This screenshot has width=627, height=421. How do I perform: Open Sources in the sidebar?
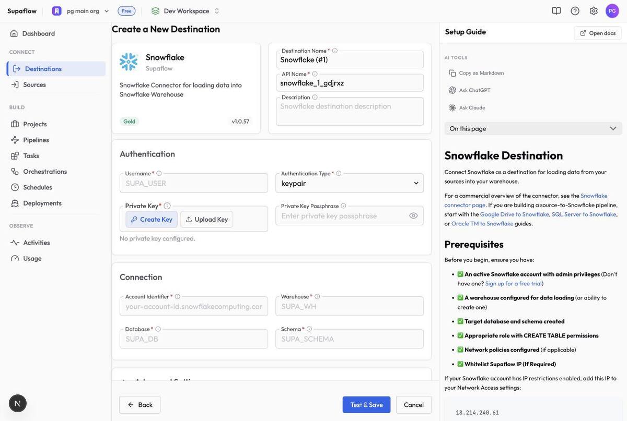(x=56, y=85)
